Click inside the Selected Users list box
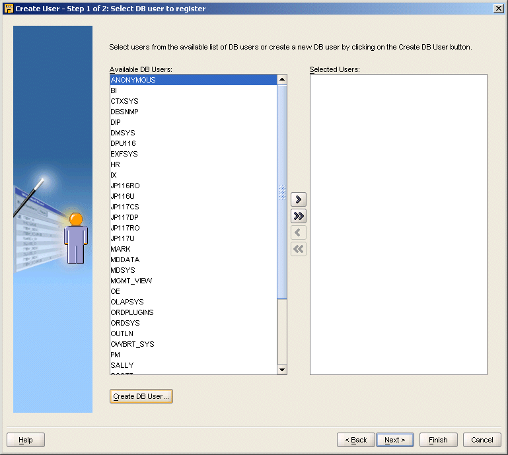Viewport: 508px width, 455px height. tap(398, 225)
